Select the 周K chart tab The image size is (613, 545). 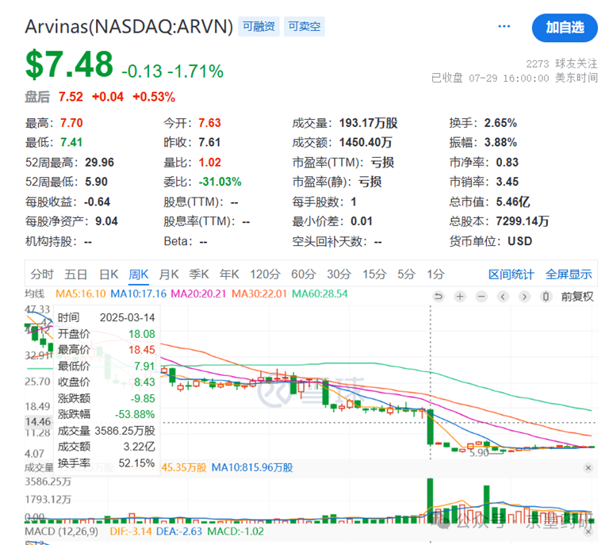(x=139, y=274)
